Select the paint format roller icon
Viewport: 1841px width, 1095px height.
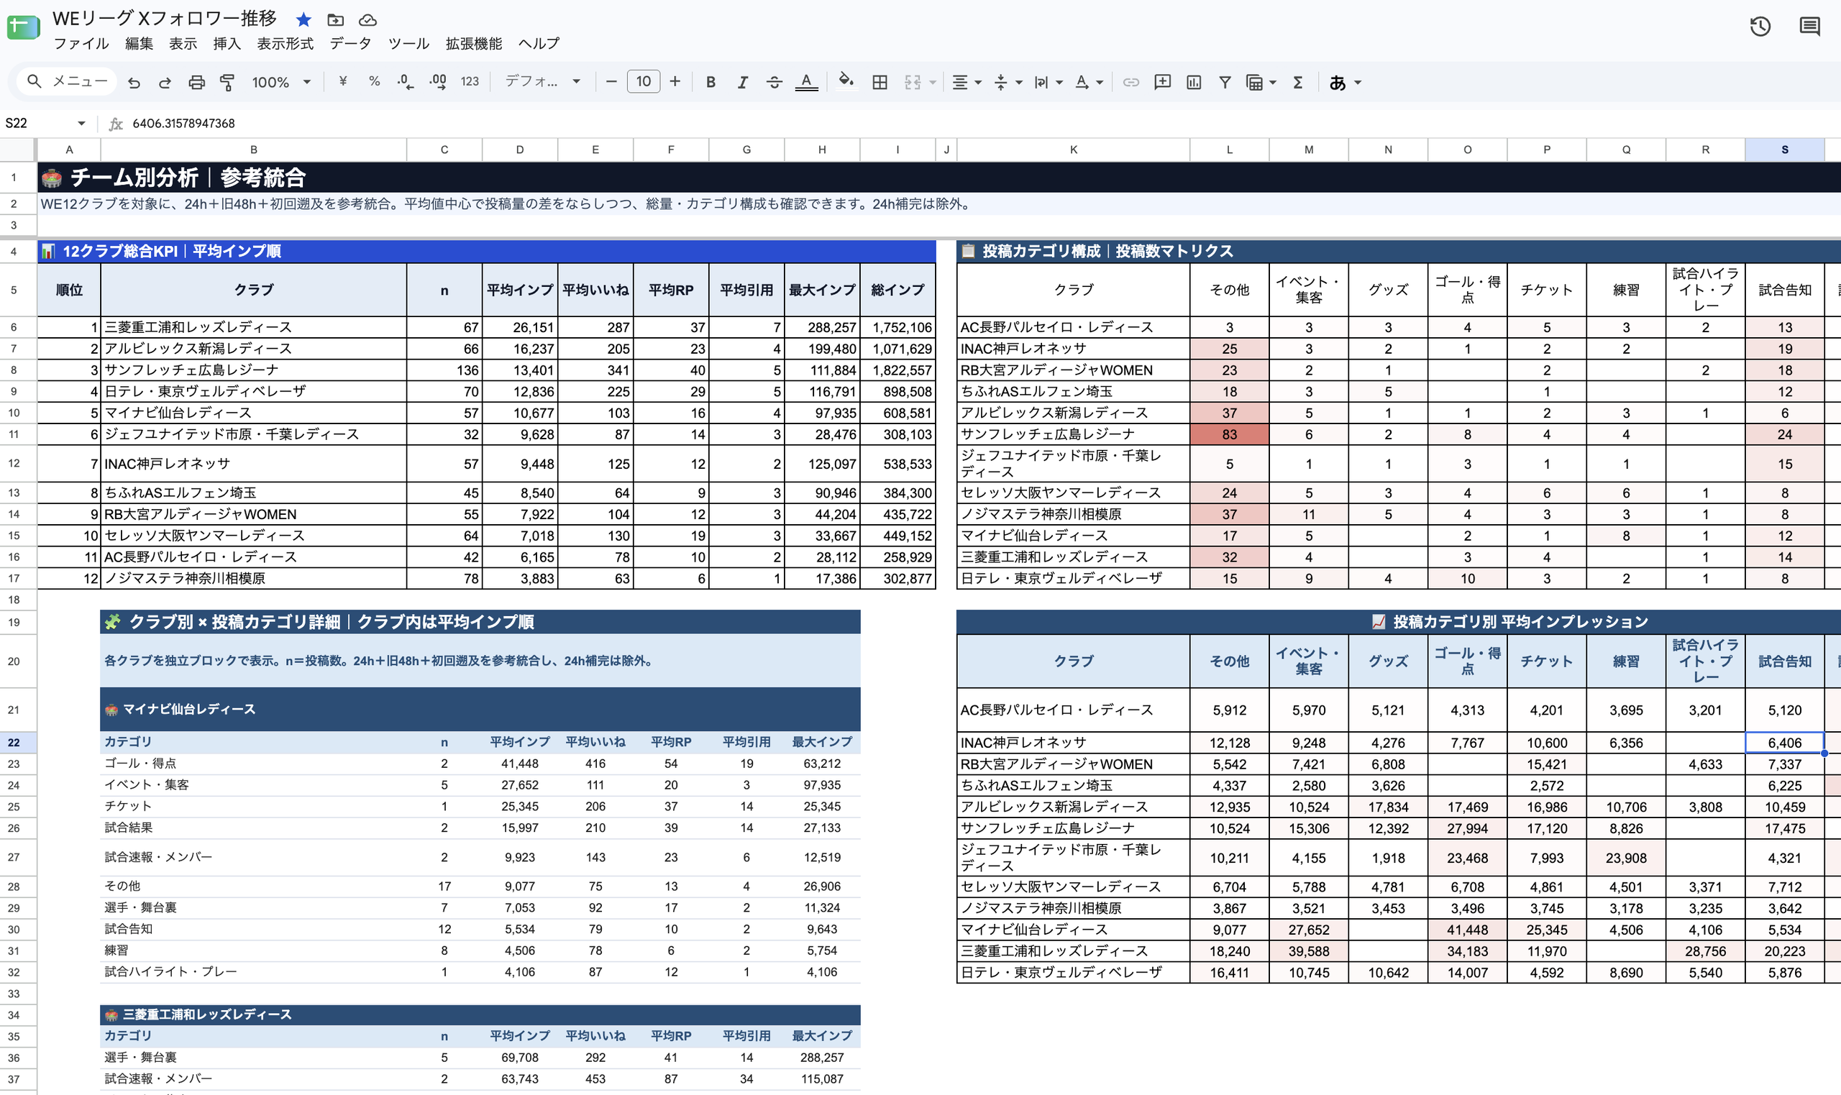point(227,83)
